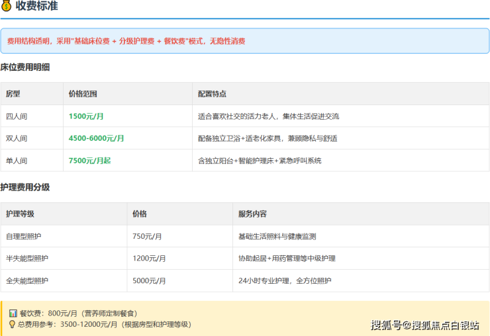Click the 1200元/月 nursing price cell
This screenshot has width=490, height=336.
click(x=149, y=259)
